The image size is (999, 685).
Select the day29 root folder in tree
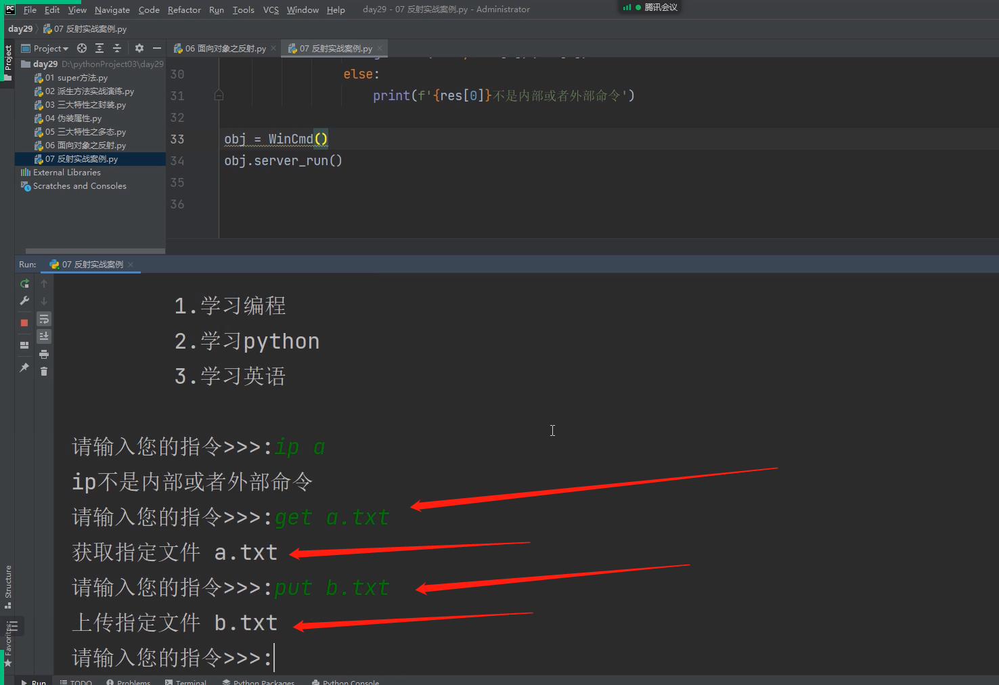(45, 64)
